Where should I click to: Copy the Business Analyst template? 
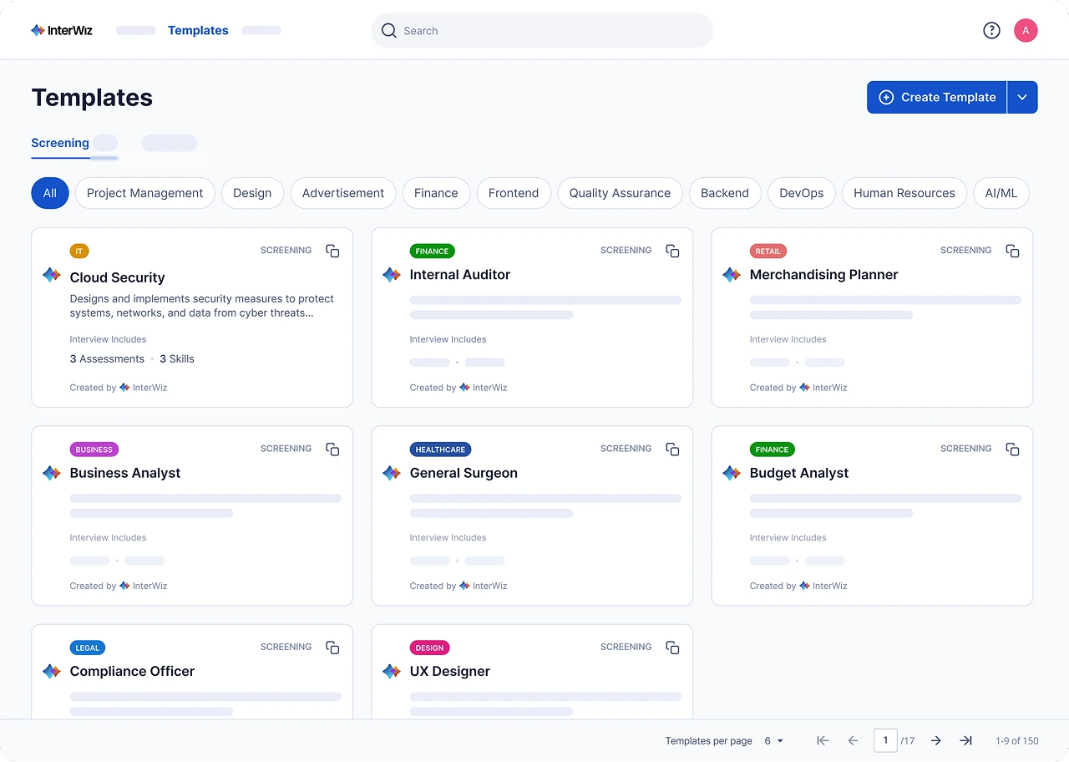(332, 449)
